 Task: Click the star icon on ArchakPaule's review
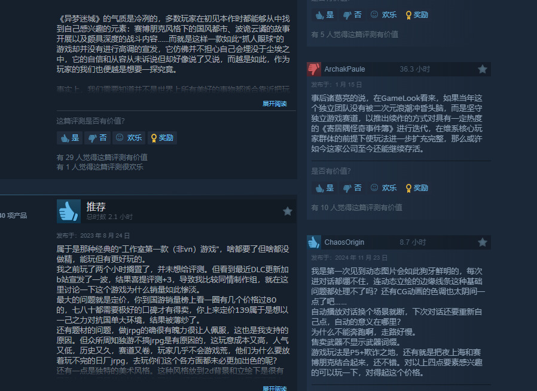click(482, 69)
